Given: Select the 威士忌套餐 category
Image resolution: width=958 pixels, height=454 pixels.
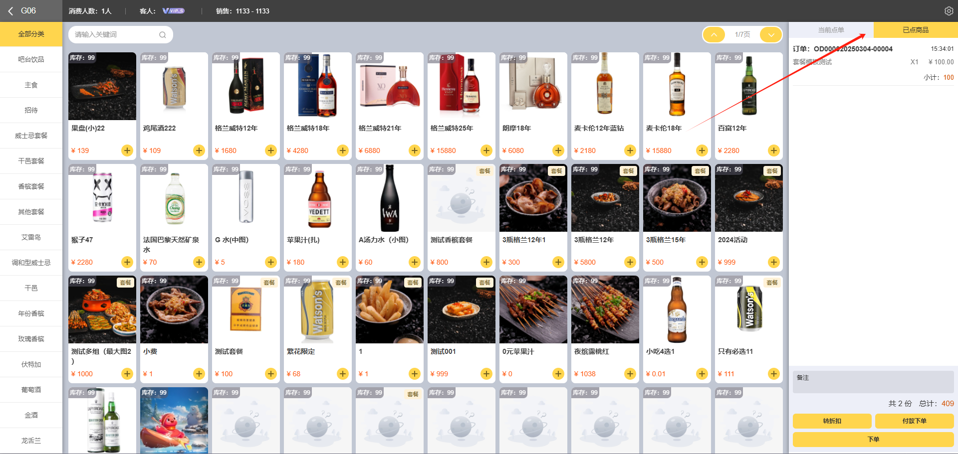Looking at the screenshot, I should (31, 136).
